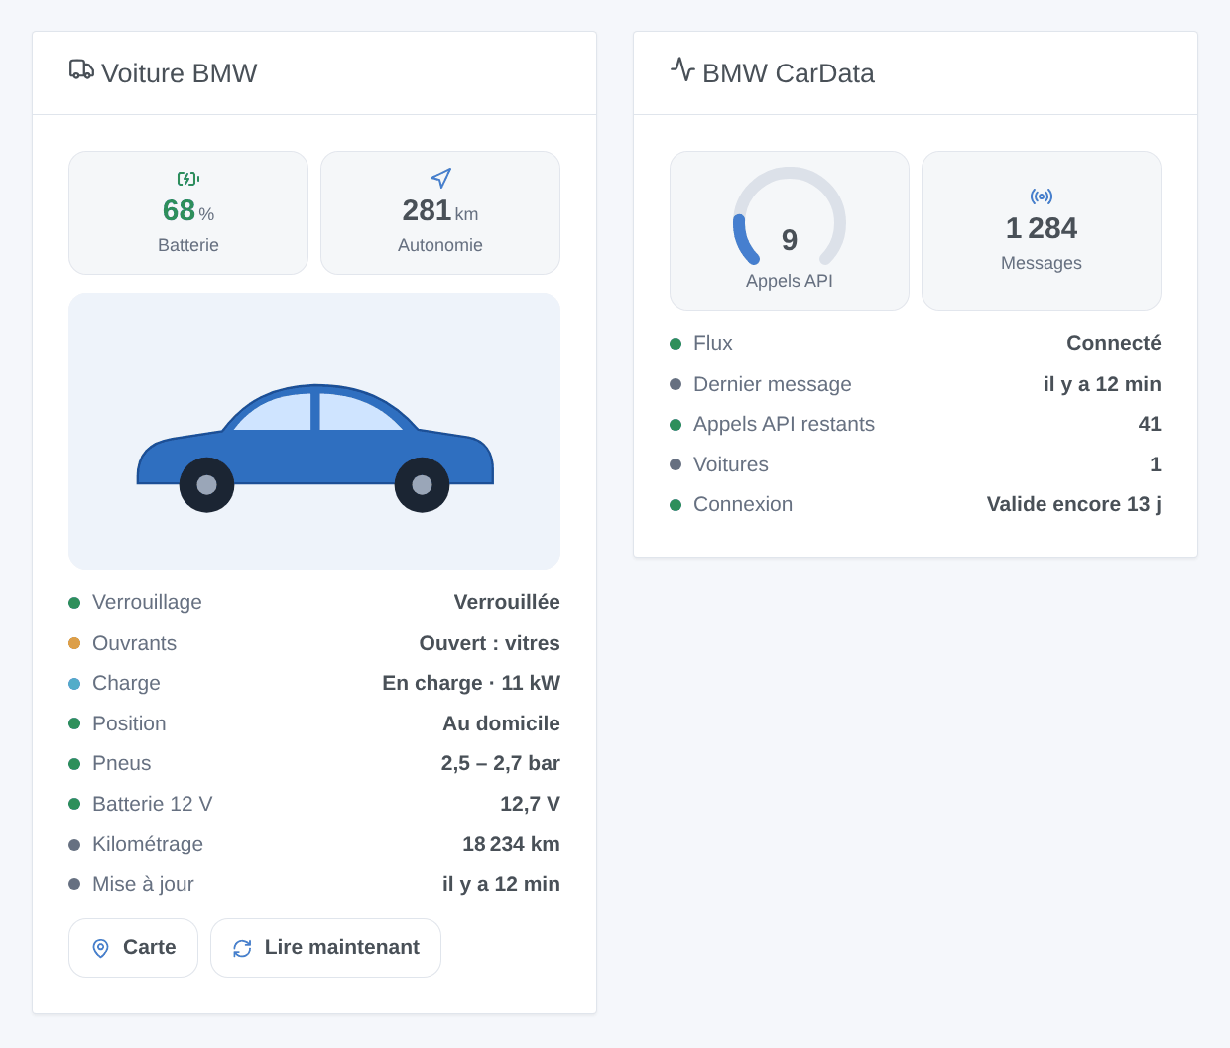Click the En charge · 11 kW value
Screen dimensions: 1230x1048
coord(471,683)
